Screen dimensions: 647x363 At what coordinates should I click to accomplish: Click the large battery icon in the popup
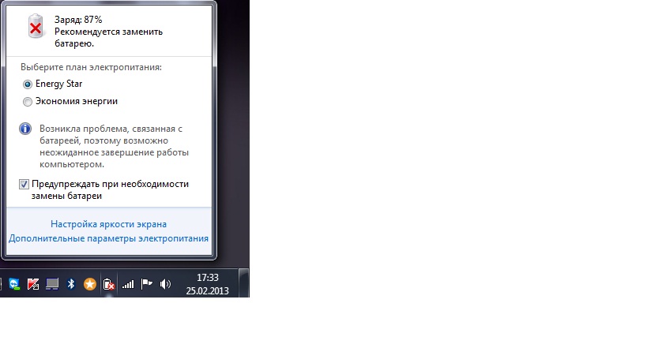pyautogui.click(x=35, y=28)
